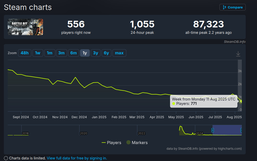Toggle the Markers series in legend
257x161 pixels.
pyautogui.click(x=137, y=143)
